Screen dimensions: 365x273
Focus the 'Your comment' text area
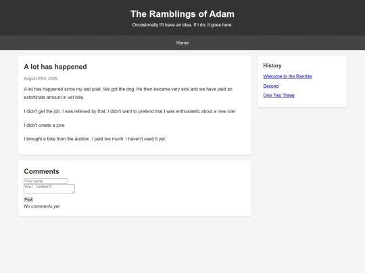click(49, 189)
